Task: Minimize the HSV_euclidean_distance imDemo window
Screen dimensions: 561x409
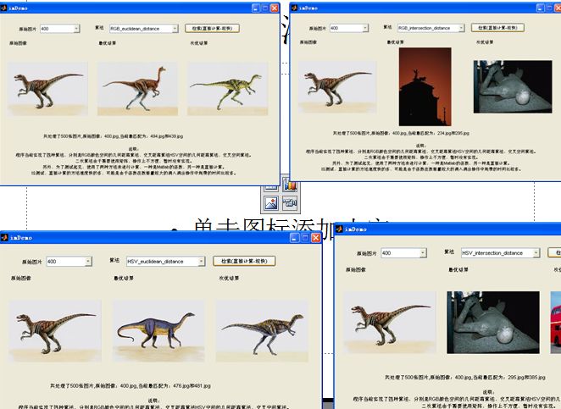Action: tap(294, 237)
